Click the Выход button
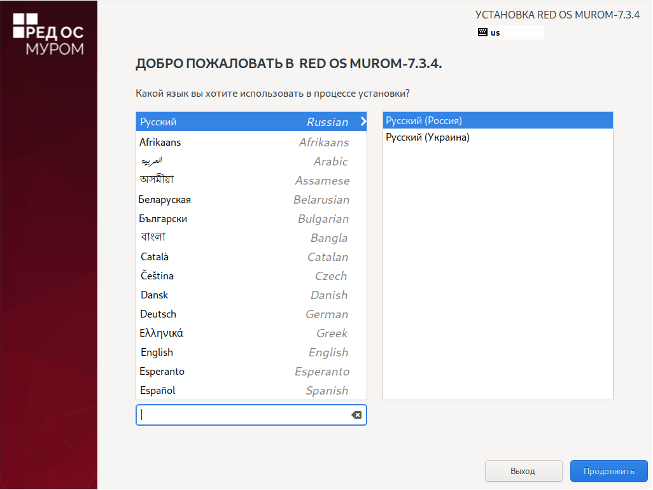 pos(523,471)
